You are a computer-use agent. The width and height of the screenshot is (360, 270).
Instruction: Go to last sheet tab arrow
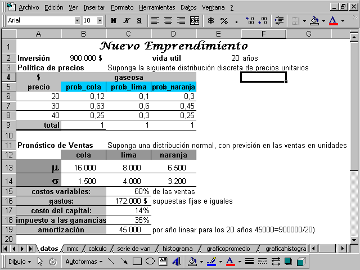[31, 249]
